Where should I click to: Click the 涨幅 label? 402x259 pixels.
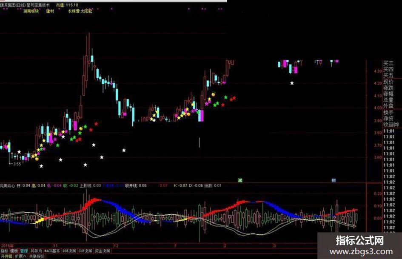(x=388, y=94)
